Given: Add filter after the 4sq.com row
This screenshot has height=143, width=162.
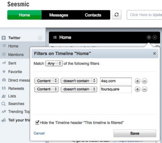Looking at the screenshot, I should tap(137, 81).
